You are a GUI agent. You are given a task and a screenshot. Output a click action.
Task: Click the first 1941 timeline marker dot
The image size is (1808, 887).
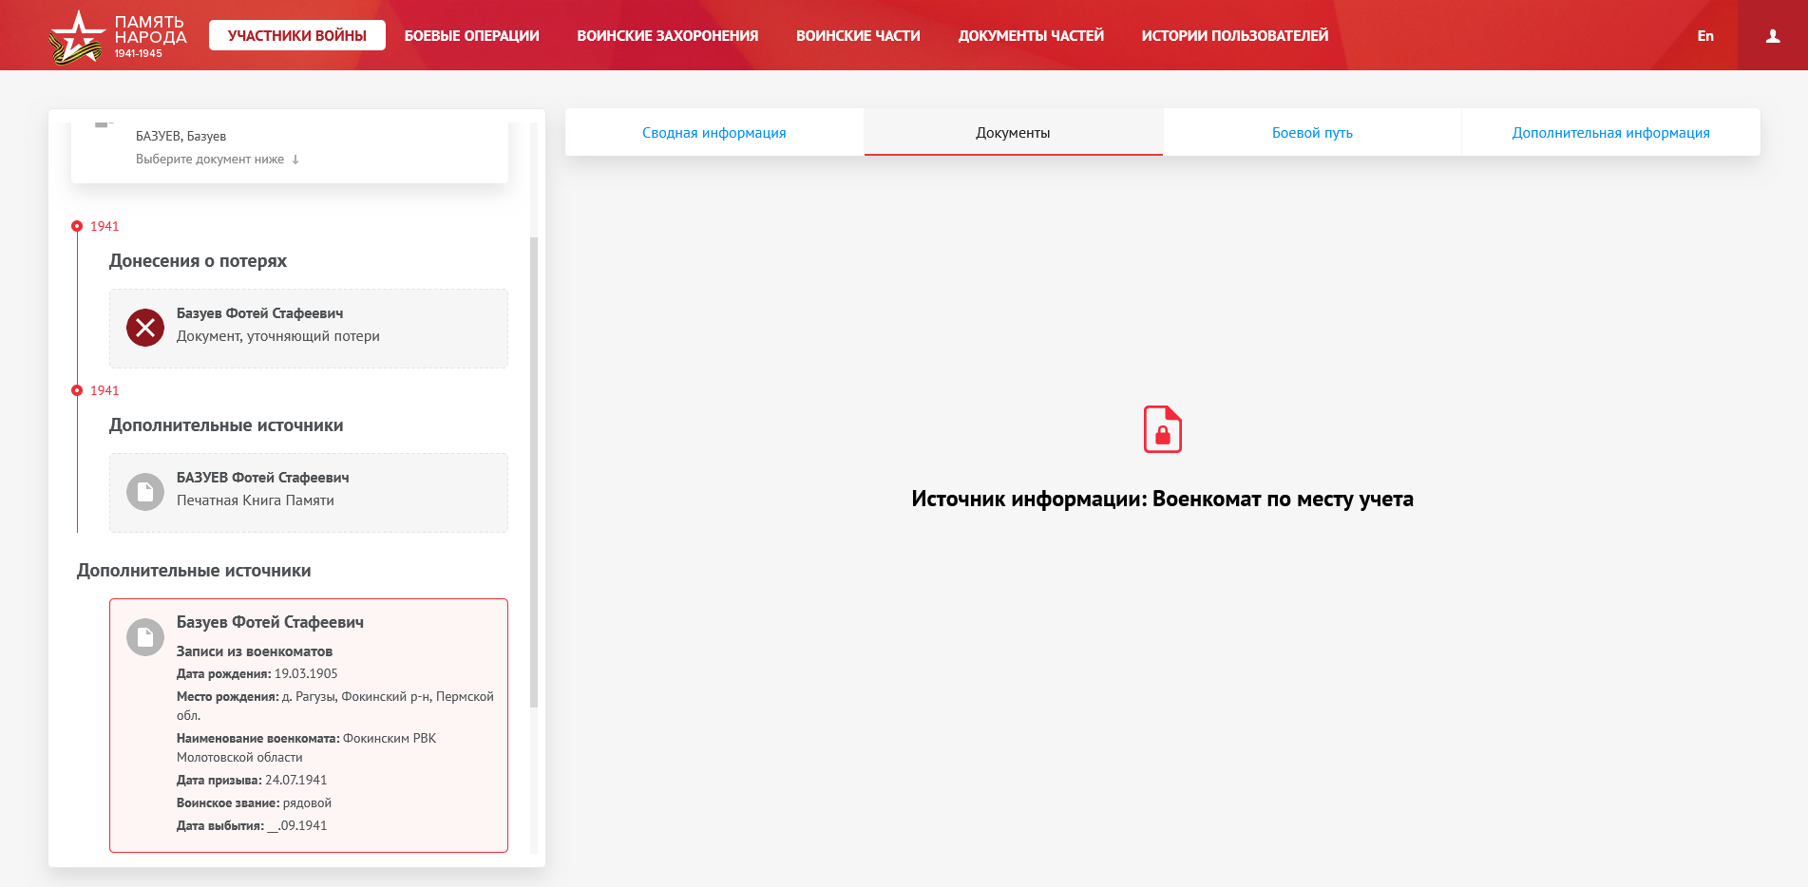pos(77,226)
